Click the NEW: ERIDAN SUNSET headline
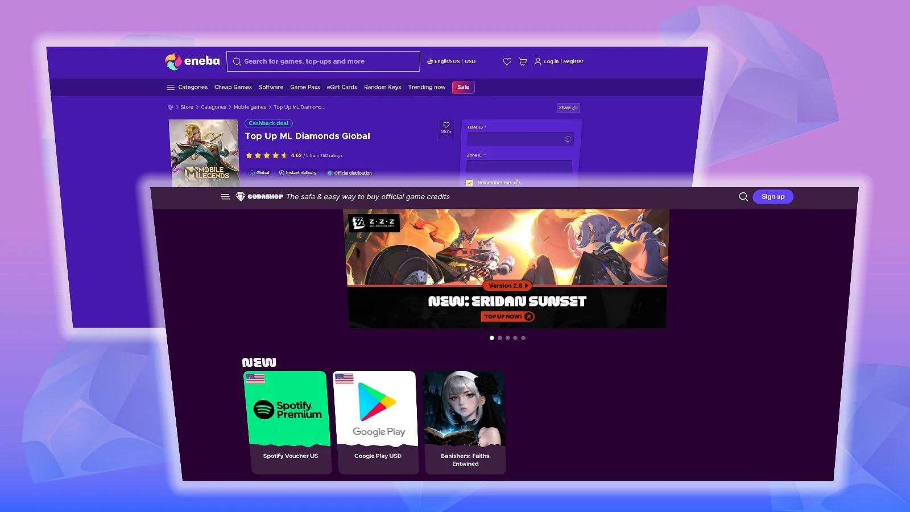910x512 pixels. (507, 302)
